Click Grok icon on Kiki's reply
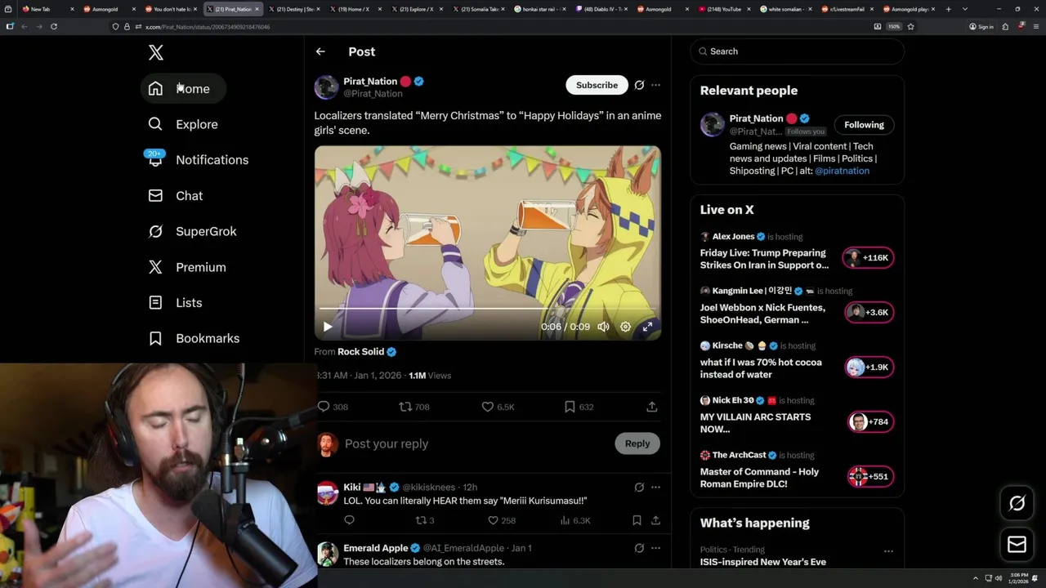Image resolution: width=1046 pixels, height=588 pixels. coord(639,488)
